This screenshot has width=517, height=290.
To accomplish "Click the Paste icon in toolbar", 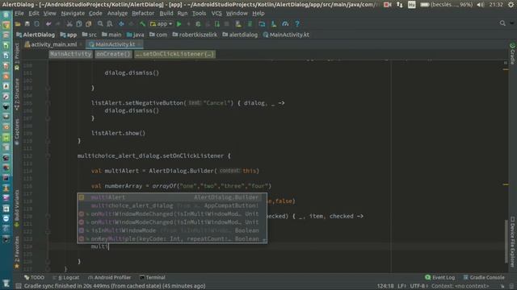I will 88,24.
